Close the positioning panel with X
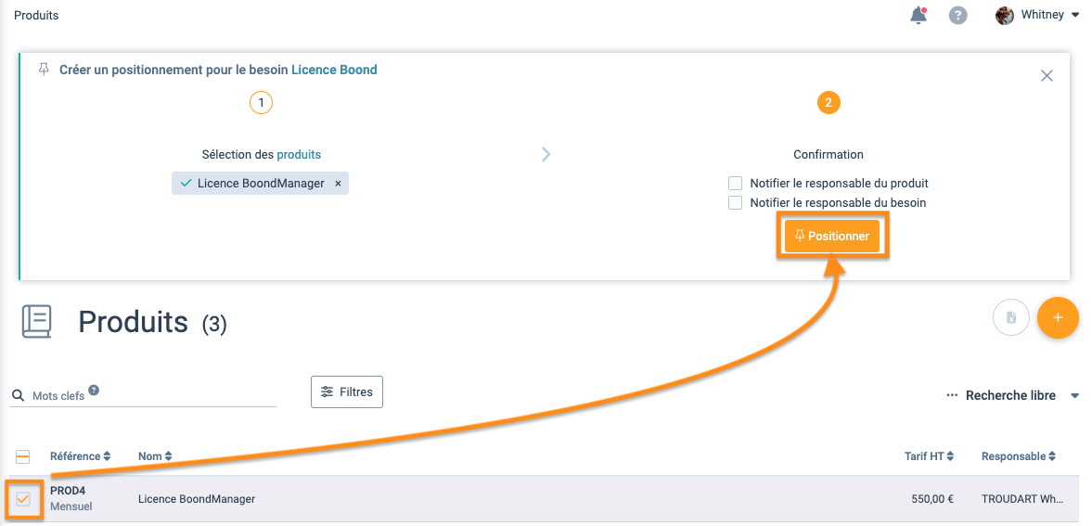The width and height of the screenshot is (1092, 526). pos(1047,76)
